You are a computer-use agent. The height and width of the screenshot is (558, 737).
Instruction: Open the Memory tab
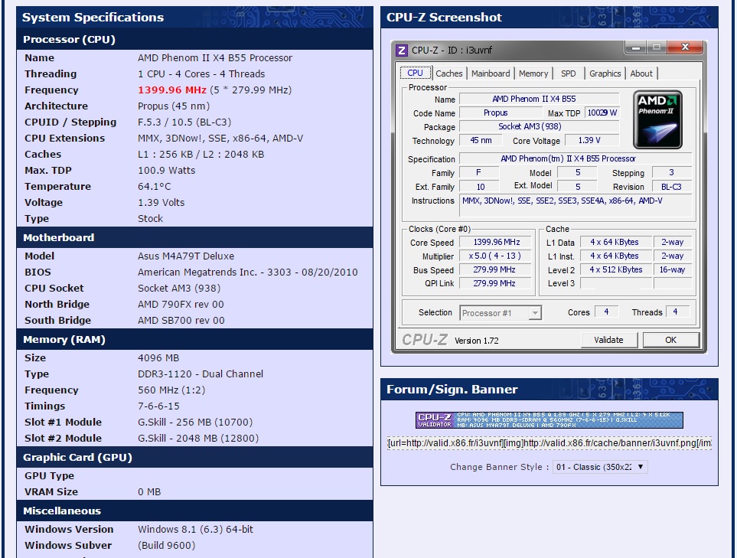[x=533, y=73]
